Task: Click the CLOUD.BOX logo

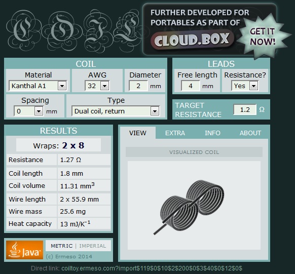Action: click(192, 40)
